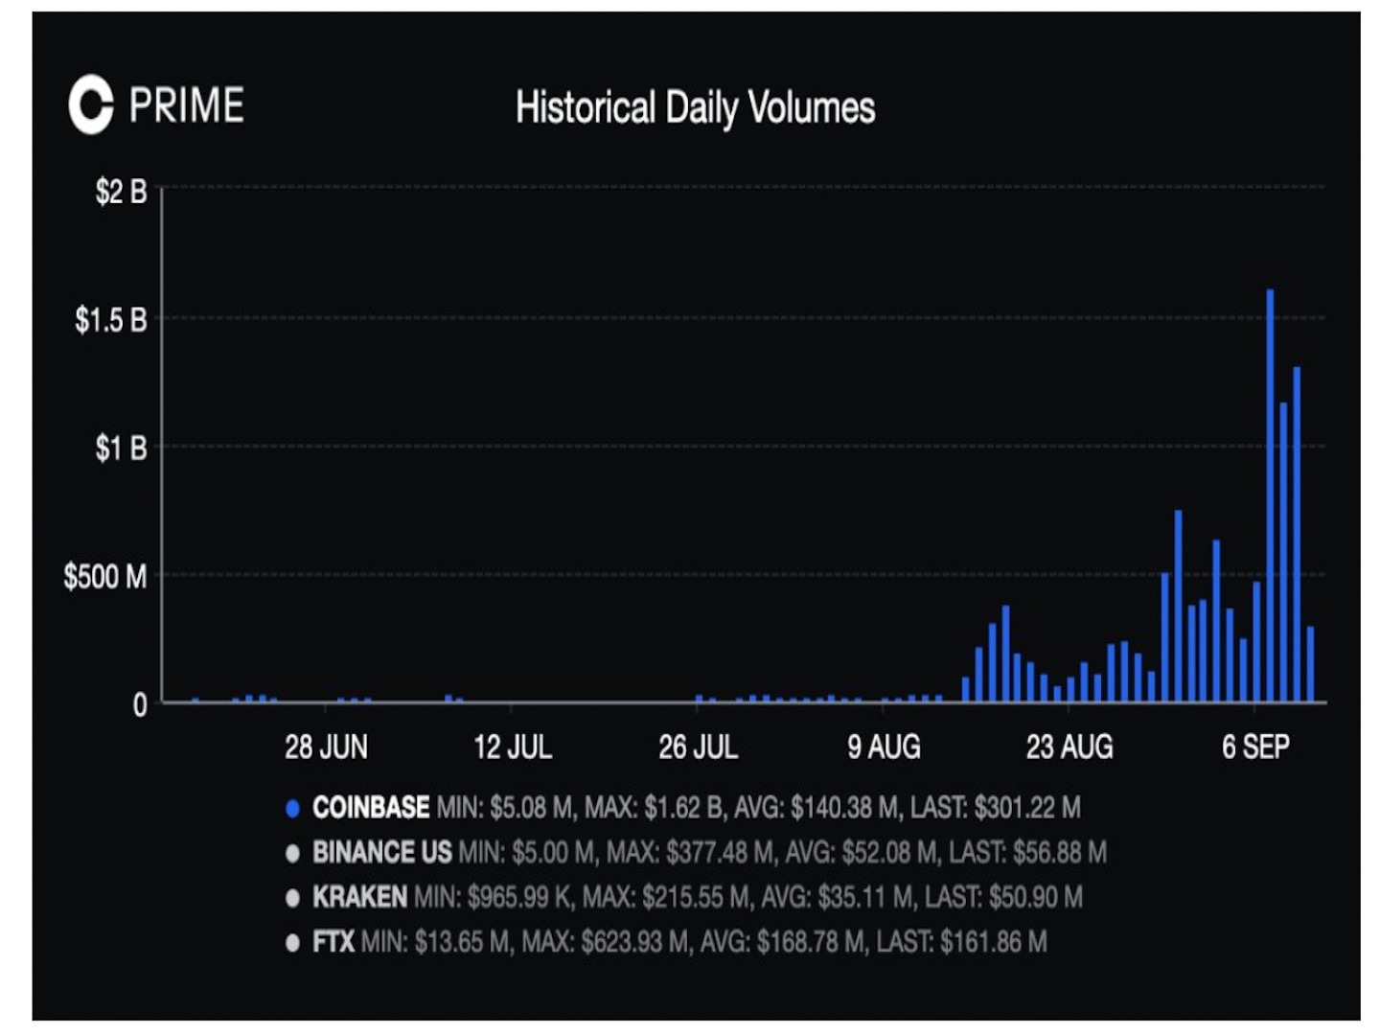1380x1035 pixels.
Task: Click the PRIME wordmark text
Action: point(187,105)
